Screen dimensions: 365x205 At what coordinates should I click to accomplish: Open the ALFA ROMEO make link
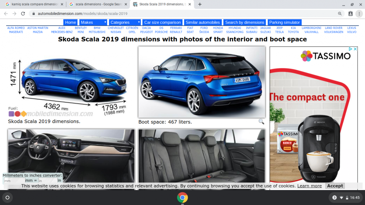(x=16, y=28)
